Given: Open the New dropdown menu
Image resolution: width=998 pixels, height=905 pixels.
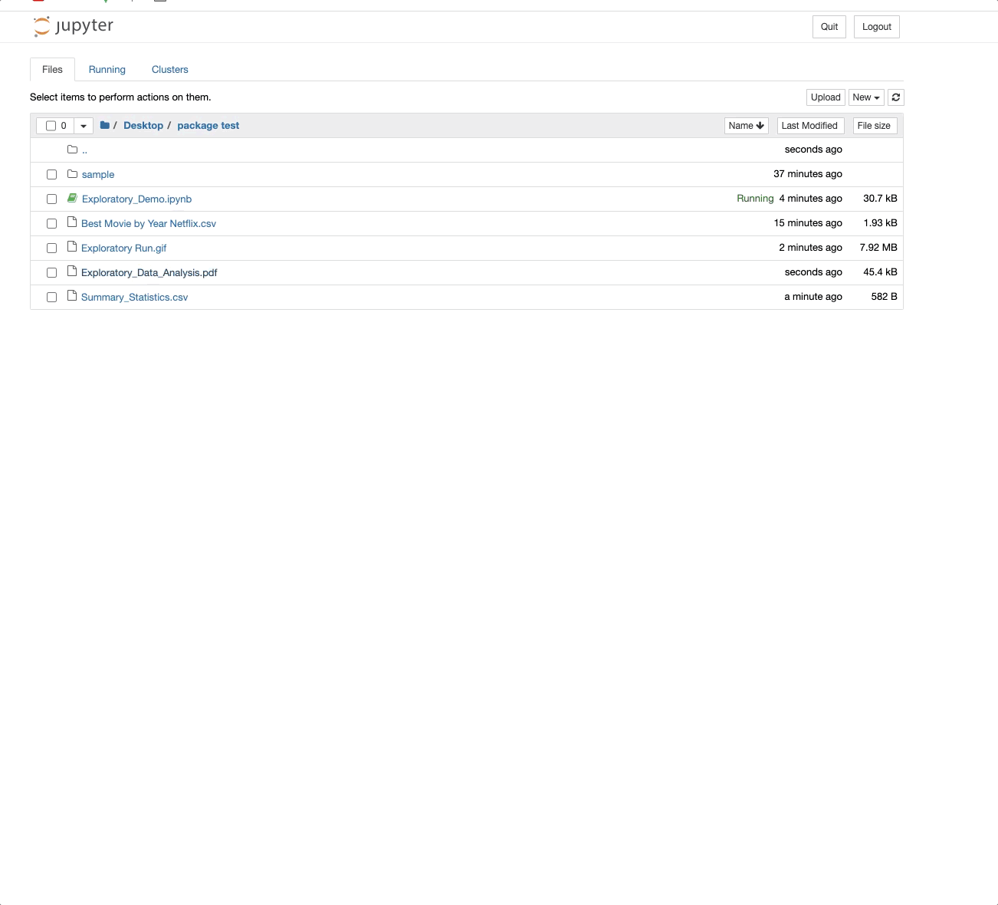Looking at the screenshot, I should [865, 97].
